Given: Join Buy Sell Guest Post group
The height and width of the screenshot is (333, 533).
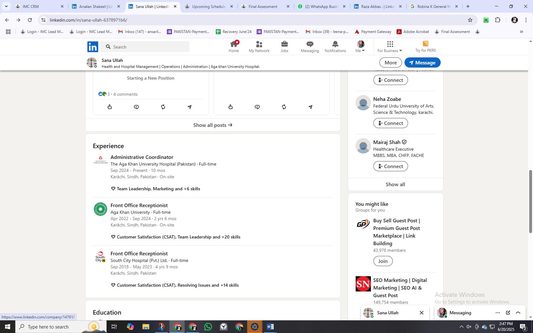Looking at the screenshot, I should (383, 261).
